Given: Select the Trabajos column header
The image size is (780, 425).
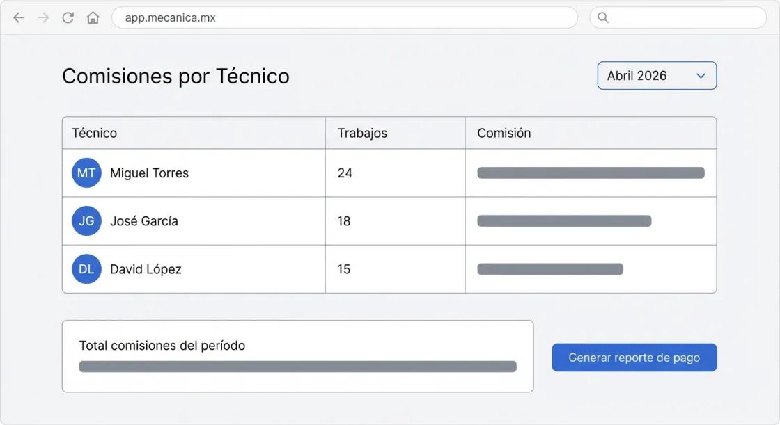Looking at the screenshot, I should 361,132.
